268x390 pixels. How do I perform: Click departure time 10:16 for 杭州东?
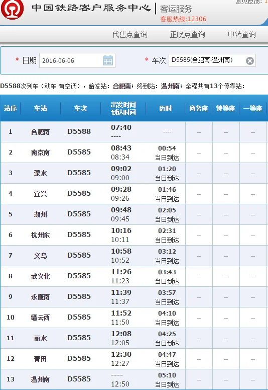[121, 230]
